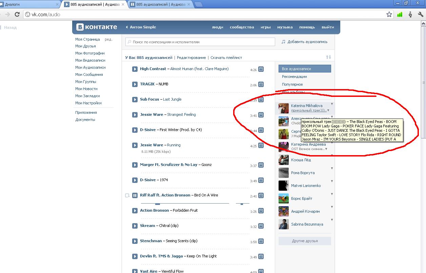Open Мои Друзья in sidebar
The height and width of the screenshot is (273, 426).
(x=85, y=46)
